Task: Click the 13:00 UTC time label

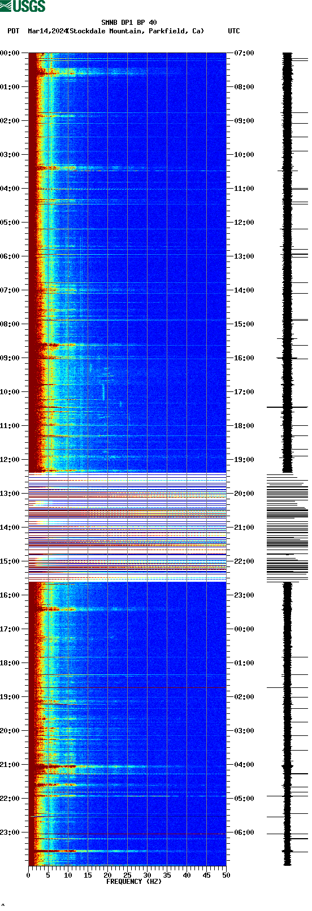Action: pos(244,256)
